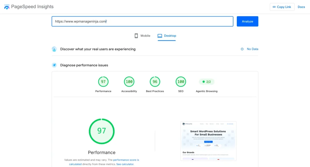Viewport: 310px width, 167px height.
Task: Click the 'Diagnose performance issues' heading
Action: click(84, 65)
